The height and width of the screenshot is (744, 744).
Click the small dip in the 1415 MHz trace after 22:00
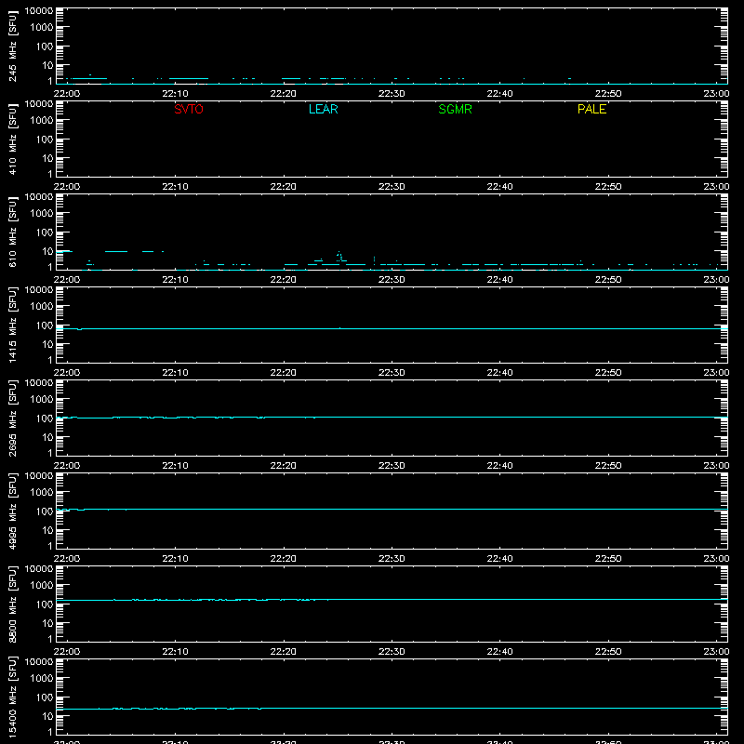click(79, 329)
